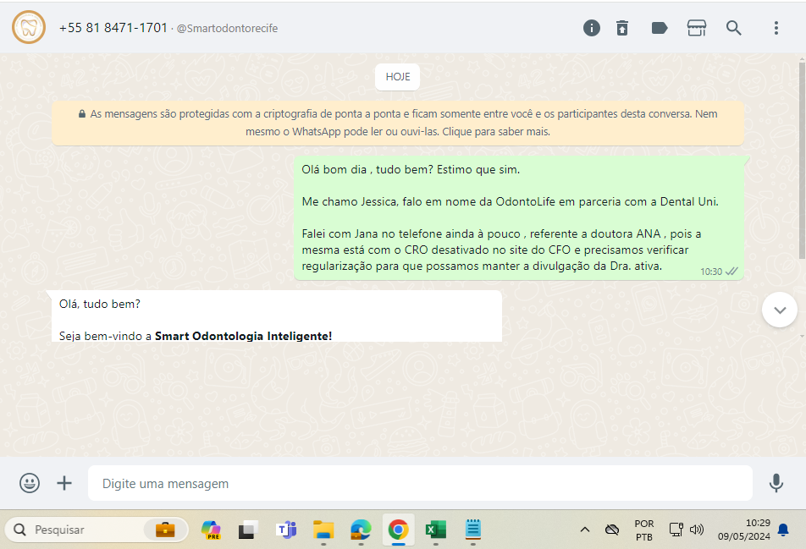The height and width of the screenshot is (549, 806).
Task: Launch Microsoft Teams from taskbar
Action: click(x=286, y=530)
